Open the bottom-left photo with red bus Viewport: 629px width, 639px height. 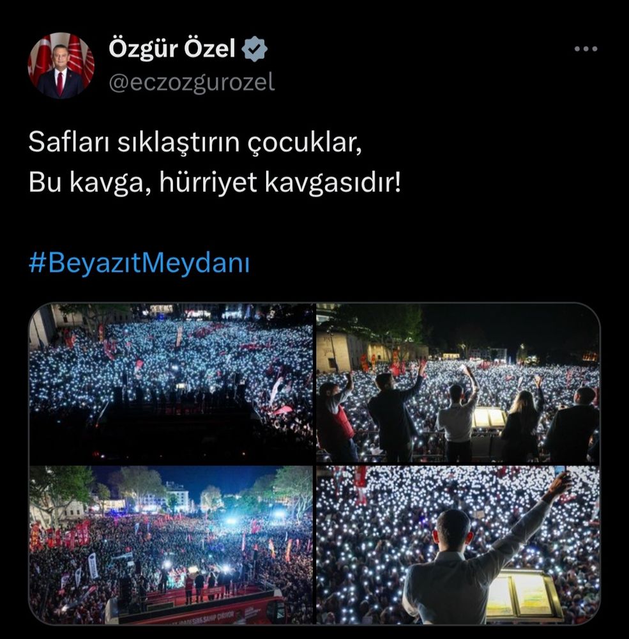point(171,545)
